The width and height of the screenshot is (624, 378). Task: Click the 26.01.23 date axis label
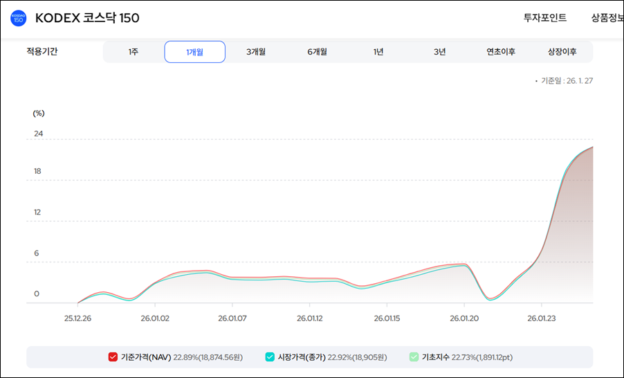pos(541,318)
